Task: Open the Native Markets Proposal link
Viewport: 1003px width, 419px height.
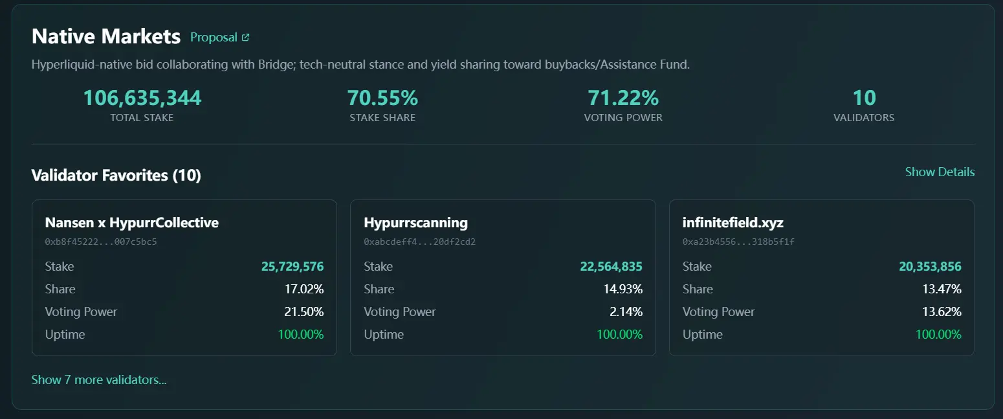Action: point(214,37)
